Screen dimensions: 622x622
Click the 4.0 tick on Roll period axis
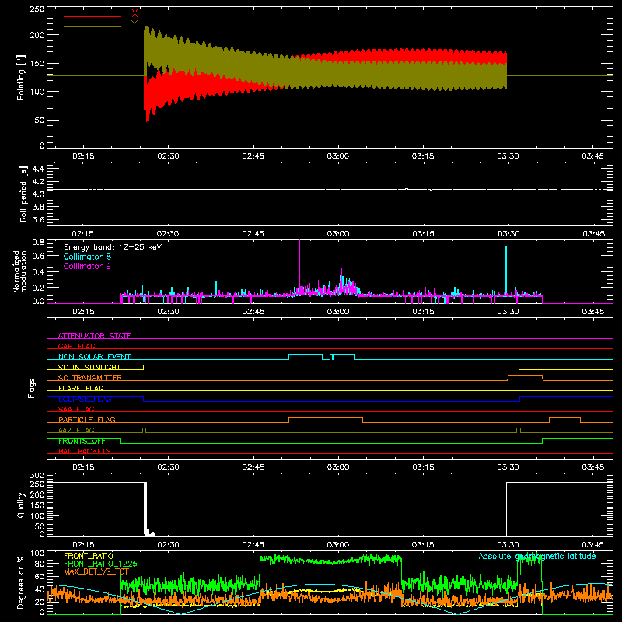(38, 194)
